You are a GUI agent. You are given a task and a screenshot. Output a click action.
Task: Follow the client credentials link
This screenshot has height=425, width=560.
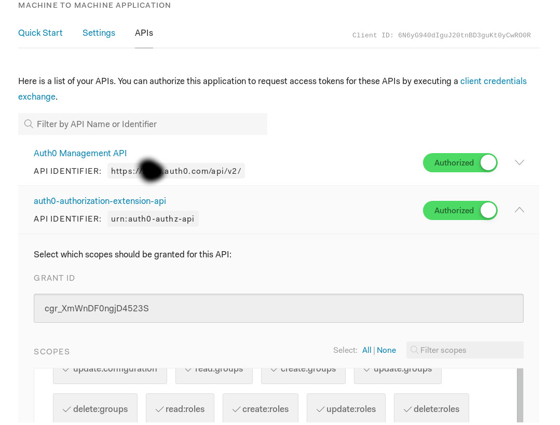tap(493, 81)
